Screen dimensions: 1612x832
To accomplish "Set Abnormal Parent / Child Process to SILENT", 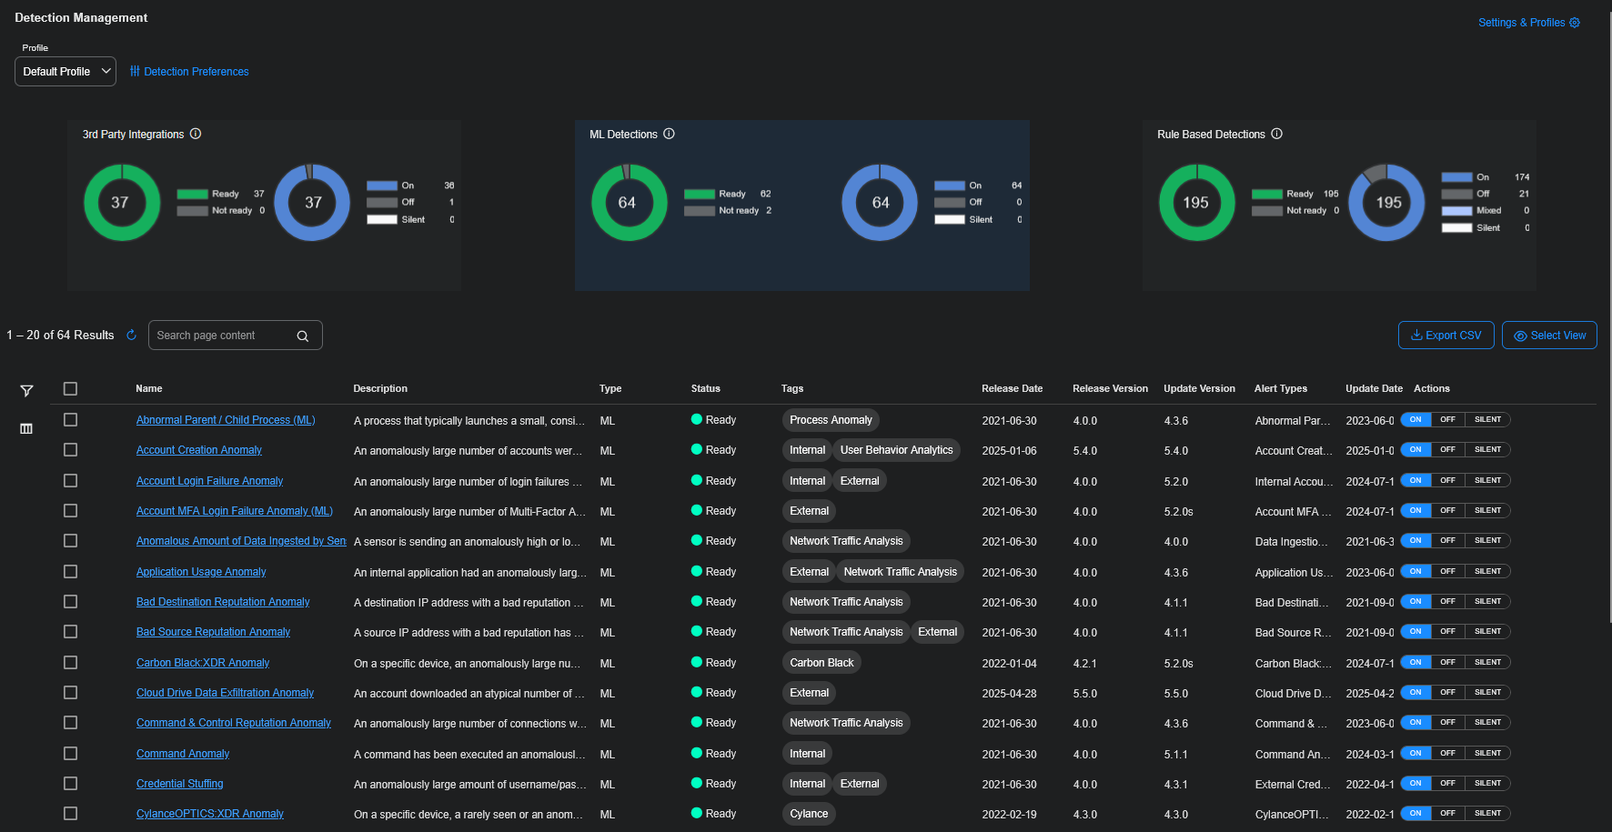I will click(x=1487, y=420).
